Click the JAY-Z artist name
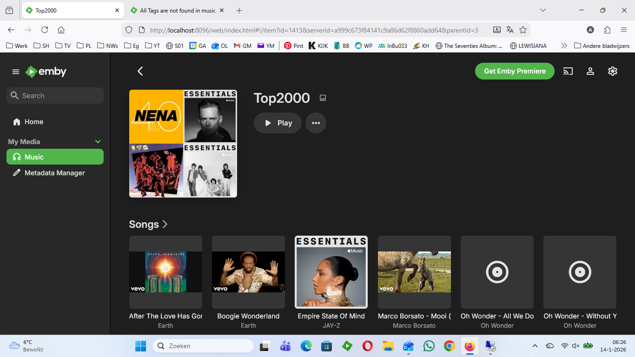The width and height of the screenshot is (635, 357). point(331,325)
